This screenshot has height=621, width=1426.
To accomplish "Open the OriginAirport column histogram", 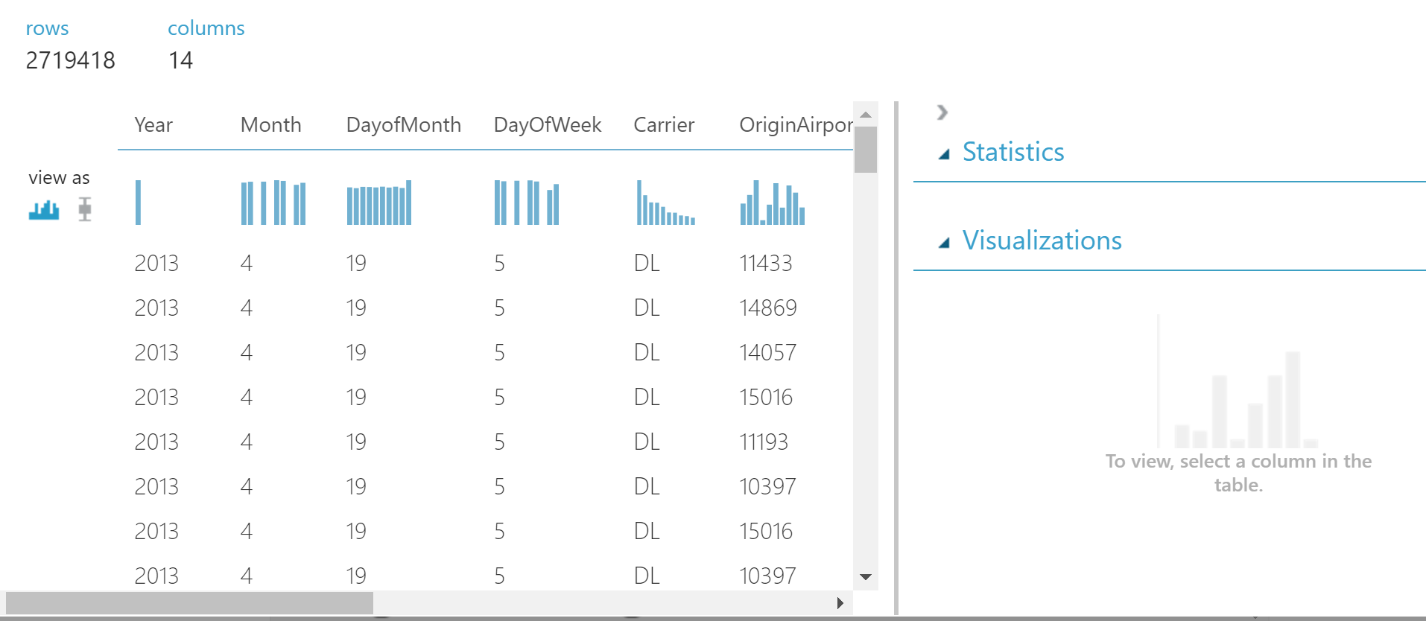I will pyautogui.click(x=772, y=203).
